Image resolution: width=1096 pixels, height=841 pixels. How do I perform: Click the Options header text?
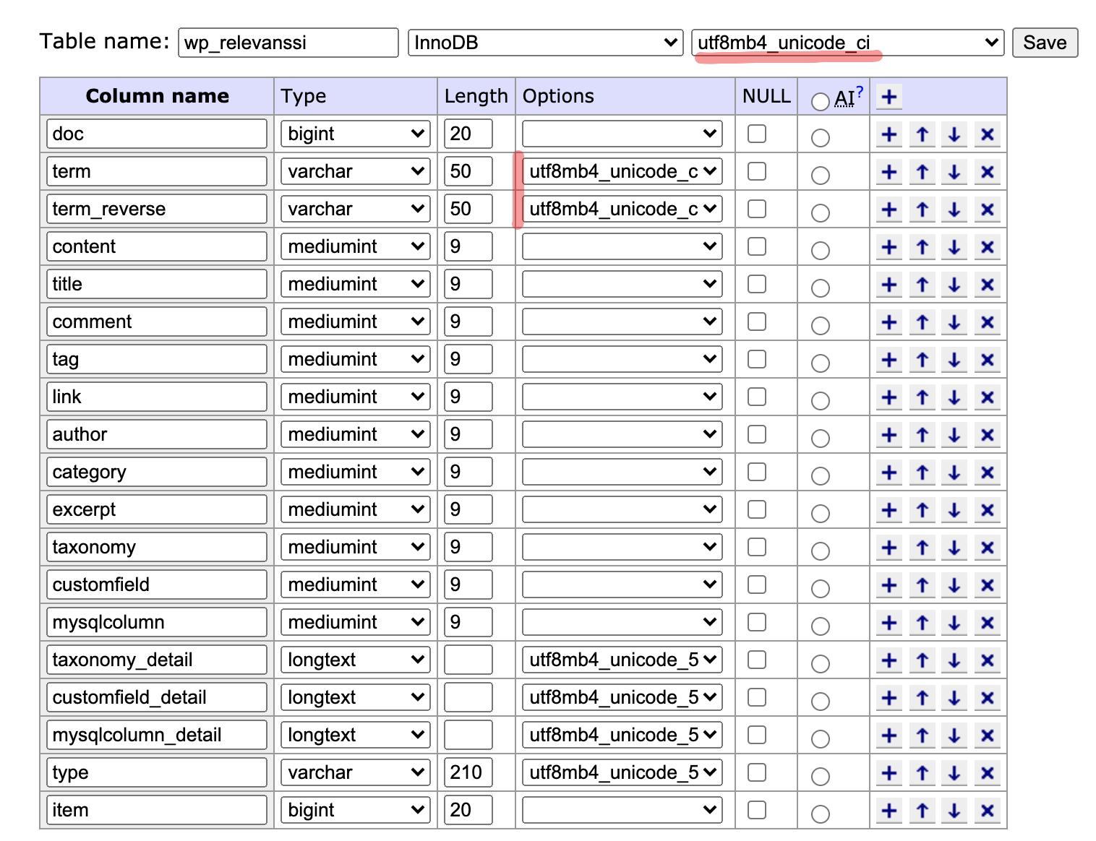click(558, 96)
